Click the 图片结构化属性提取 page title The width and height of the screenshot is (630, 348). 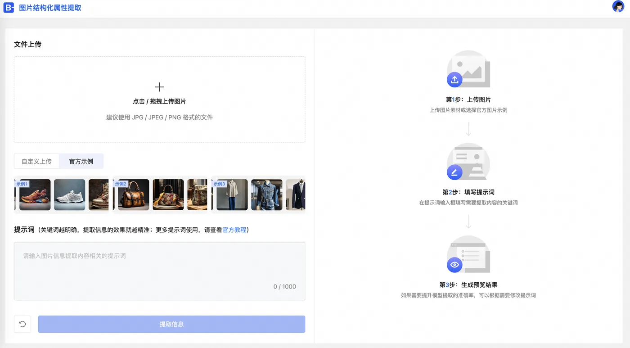[x=50, y=8]
